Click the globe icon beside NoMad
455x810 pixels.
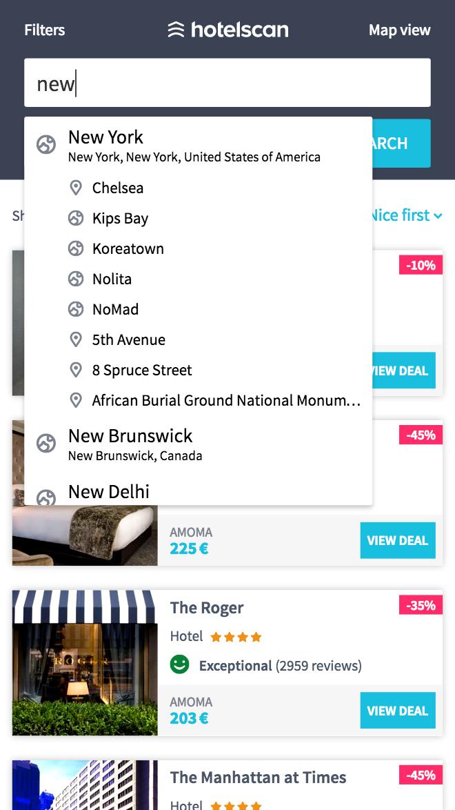pyautogui.click(x=76, y=309)
